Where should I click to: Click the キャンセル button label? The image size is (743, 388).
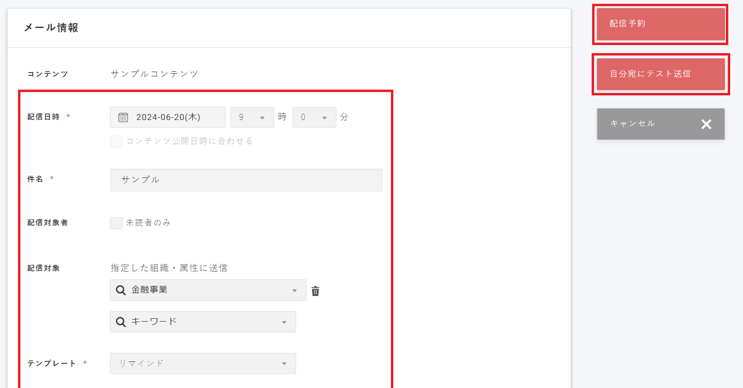[x=632, y=124]
